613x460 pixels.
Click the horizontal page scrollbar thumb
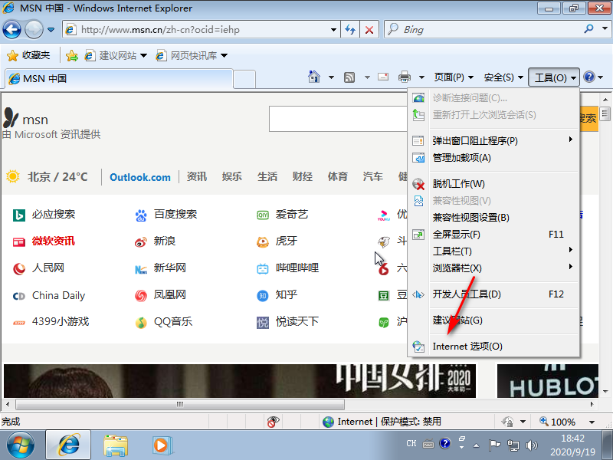coord(181,404)
